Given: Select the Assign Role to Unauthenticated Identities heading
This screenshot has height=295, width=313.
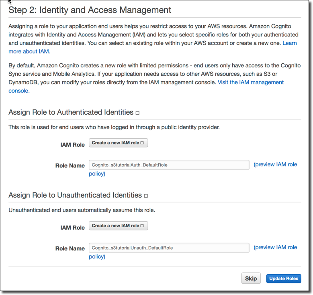Looking at the screenshot, I should [75, 195].
